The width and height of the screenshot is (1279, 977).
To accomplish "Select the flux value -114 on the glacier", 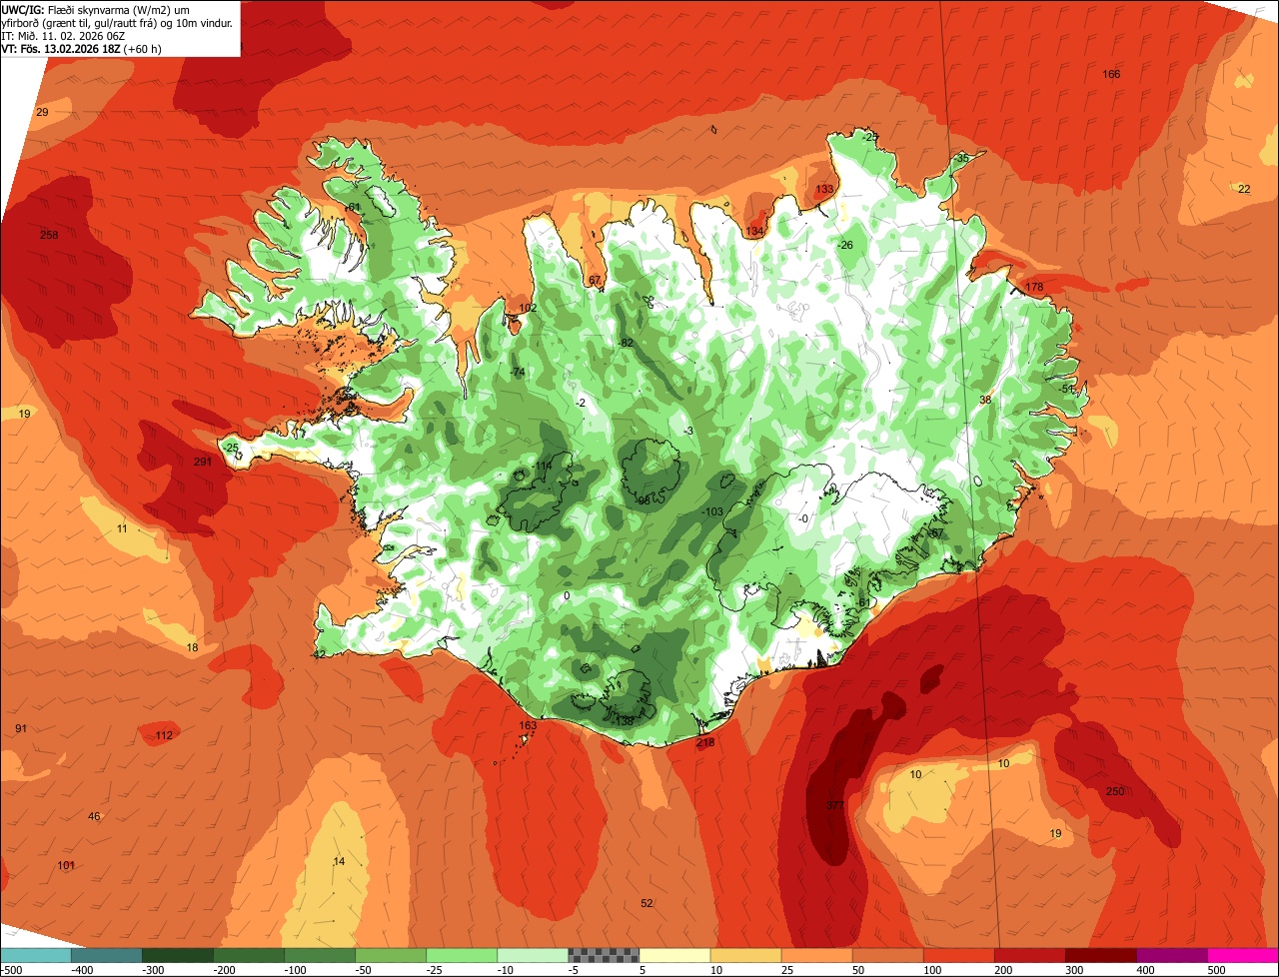I will 542,467.
